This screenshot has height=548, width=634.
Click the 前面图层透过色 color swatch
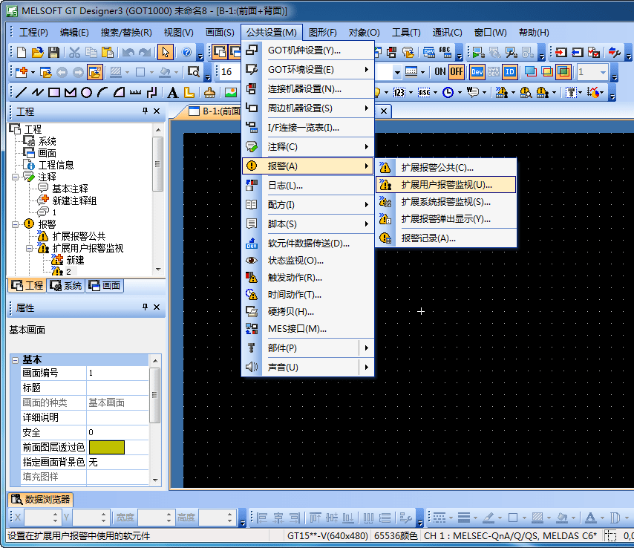tap(107, 447)
